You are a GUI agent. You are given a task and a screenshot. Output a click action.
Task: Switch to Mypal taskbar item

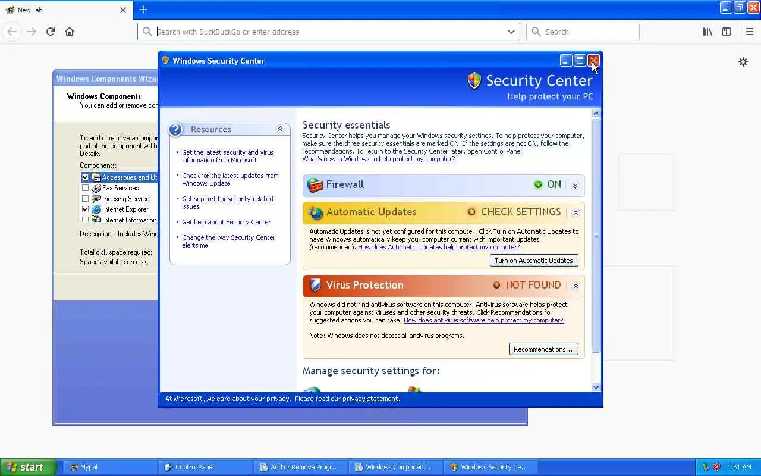point(109,467)
